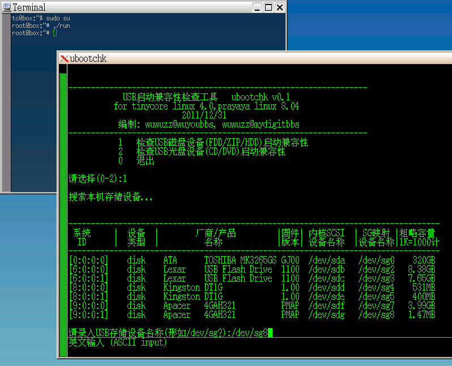Click menu option 1 FDD/ZIP/HDD check
This screenshot has height=366, width=452.
click(213, 142)
